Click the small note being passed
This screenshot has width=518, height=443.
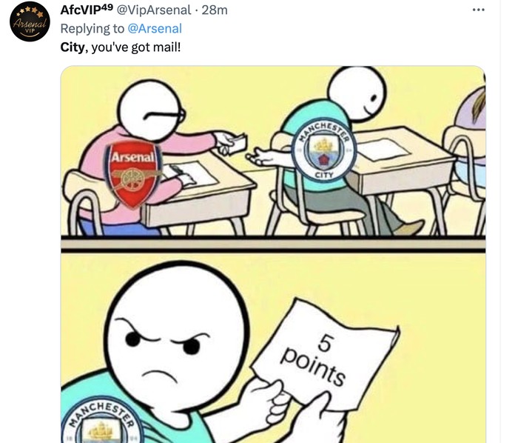pos(238,144)
